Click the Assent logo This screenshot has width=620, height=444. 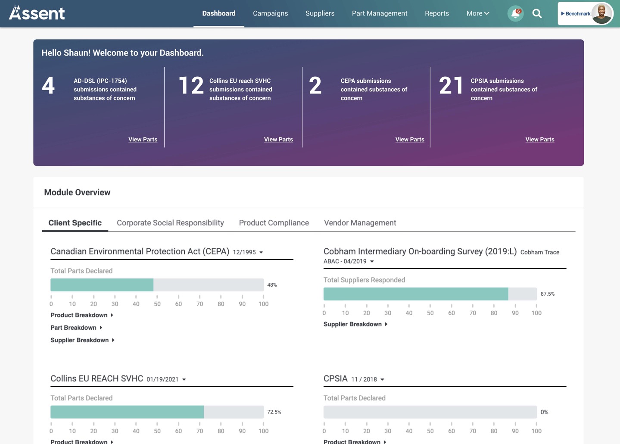pos(36,13)
